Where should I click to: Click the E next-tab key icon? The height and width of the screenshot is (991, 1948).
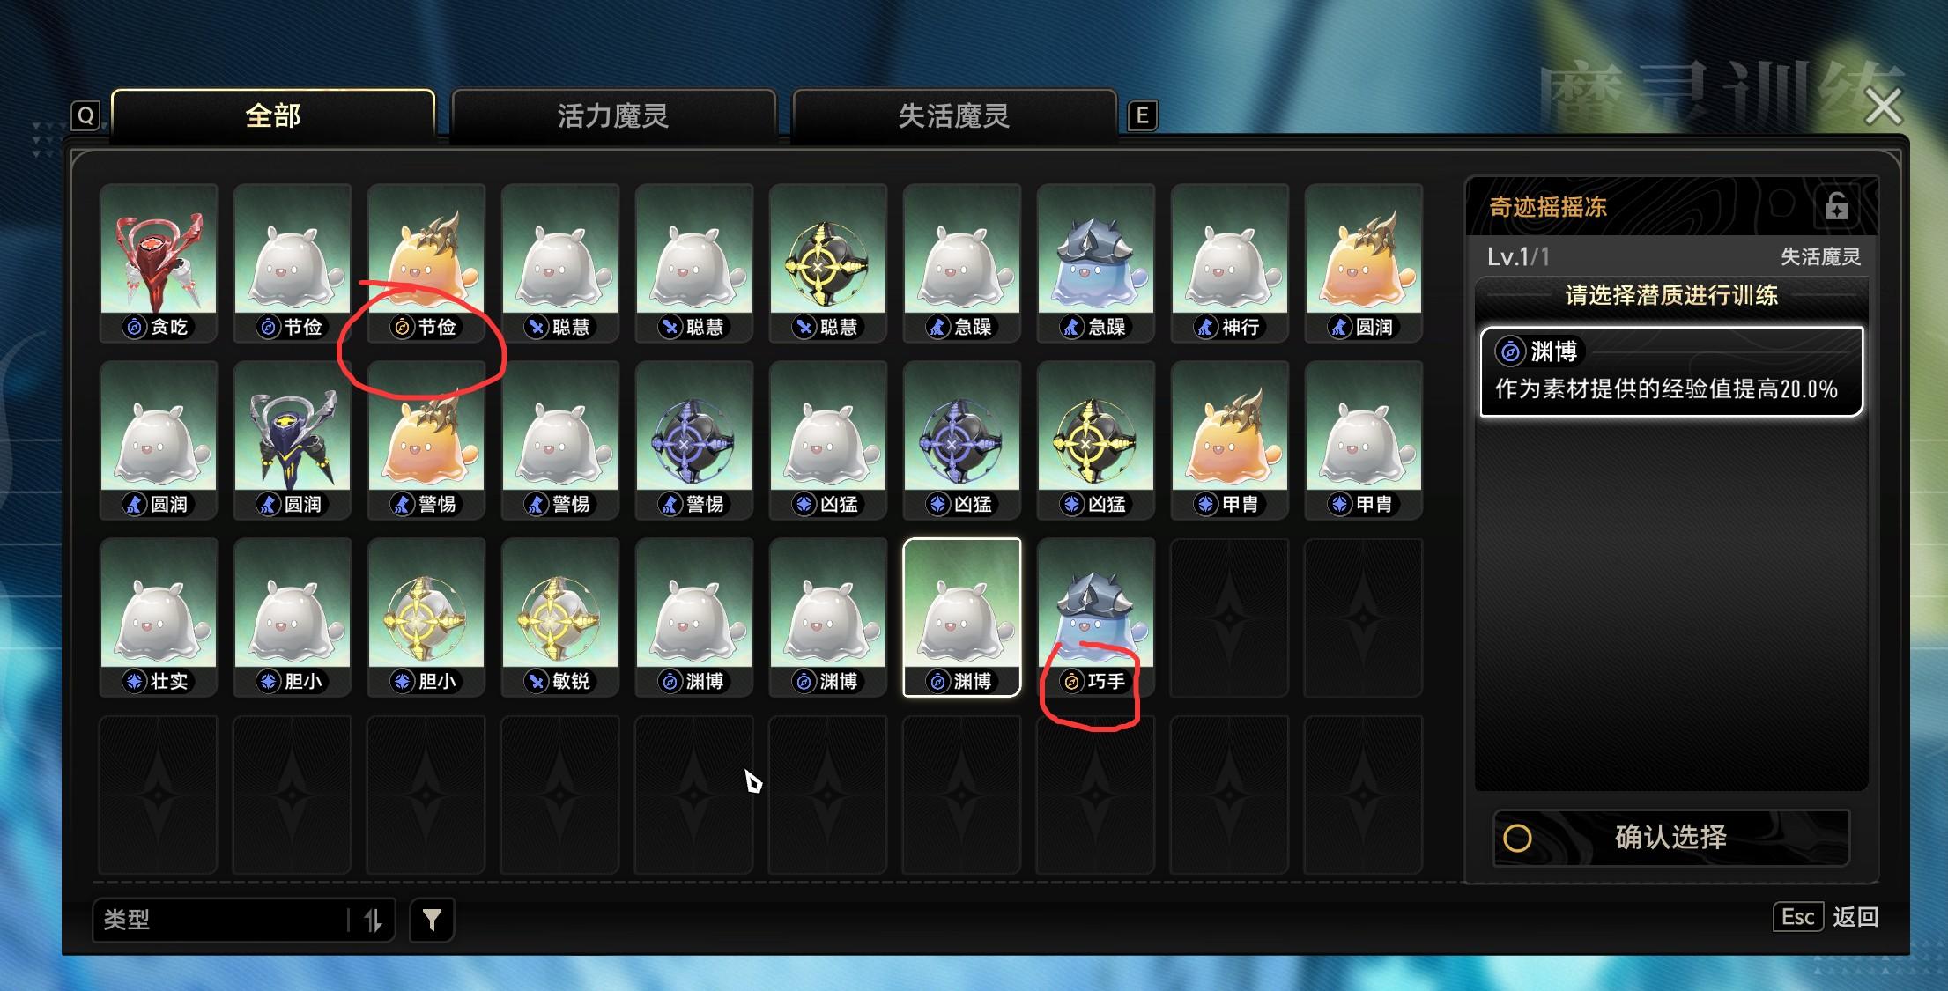click(x=1142, y=115)
